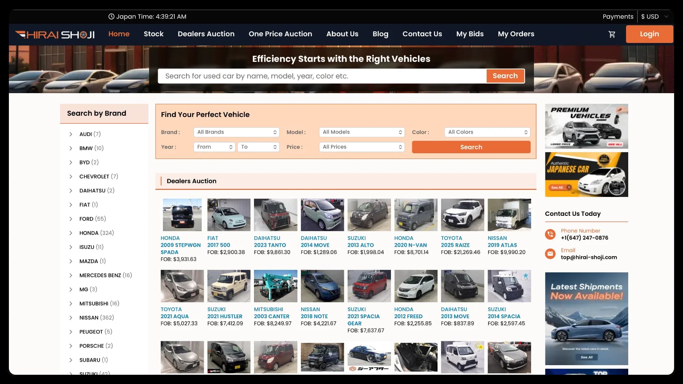The image size is (683, 384).
Task: Select DAIHATSU (2) brand
Action: [97, 191]
